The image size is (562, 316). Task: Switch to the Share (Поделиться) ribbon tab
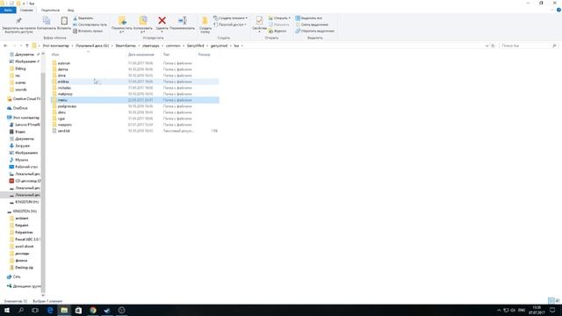(50, 10)
